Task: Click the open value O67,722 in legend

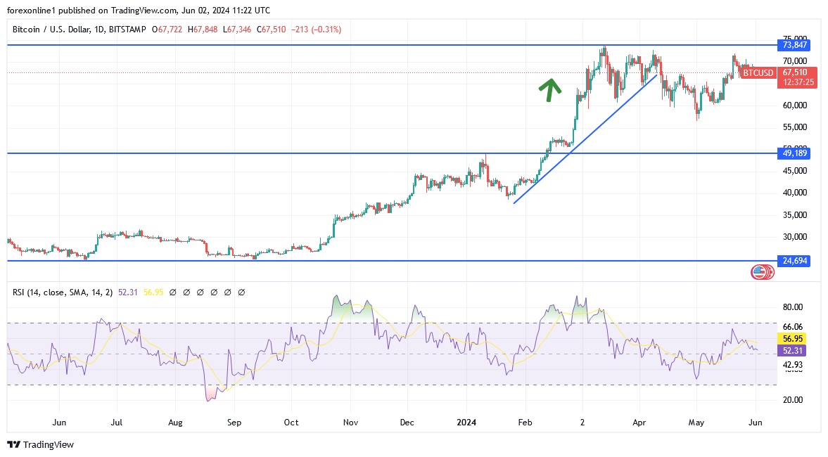Action: pyautogui.click(x=167, y=30)
